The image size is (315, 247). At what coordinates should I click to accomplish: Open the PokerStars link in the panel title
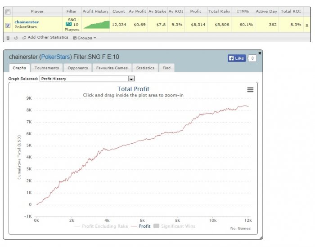click(55, 57)
